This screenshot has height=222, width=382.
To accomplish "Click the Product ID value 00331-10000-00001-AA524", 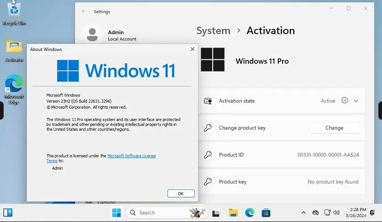I will pos(328,155).
